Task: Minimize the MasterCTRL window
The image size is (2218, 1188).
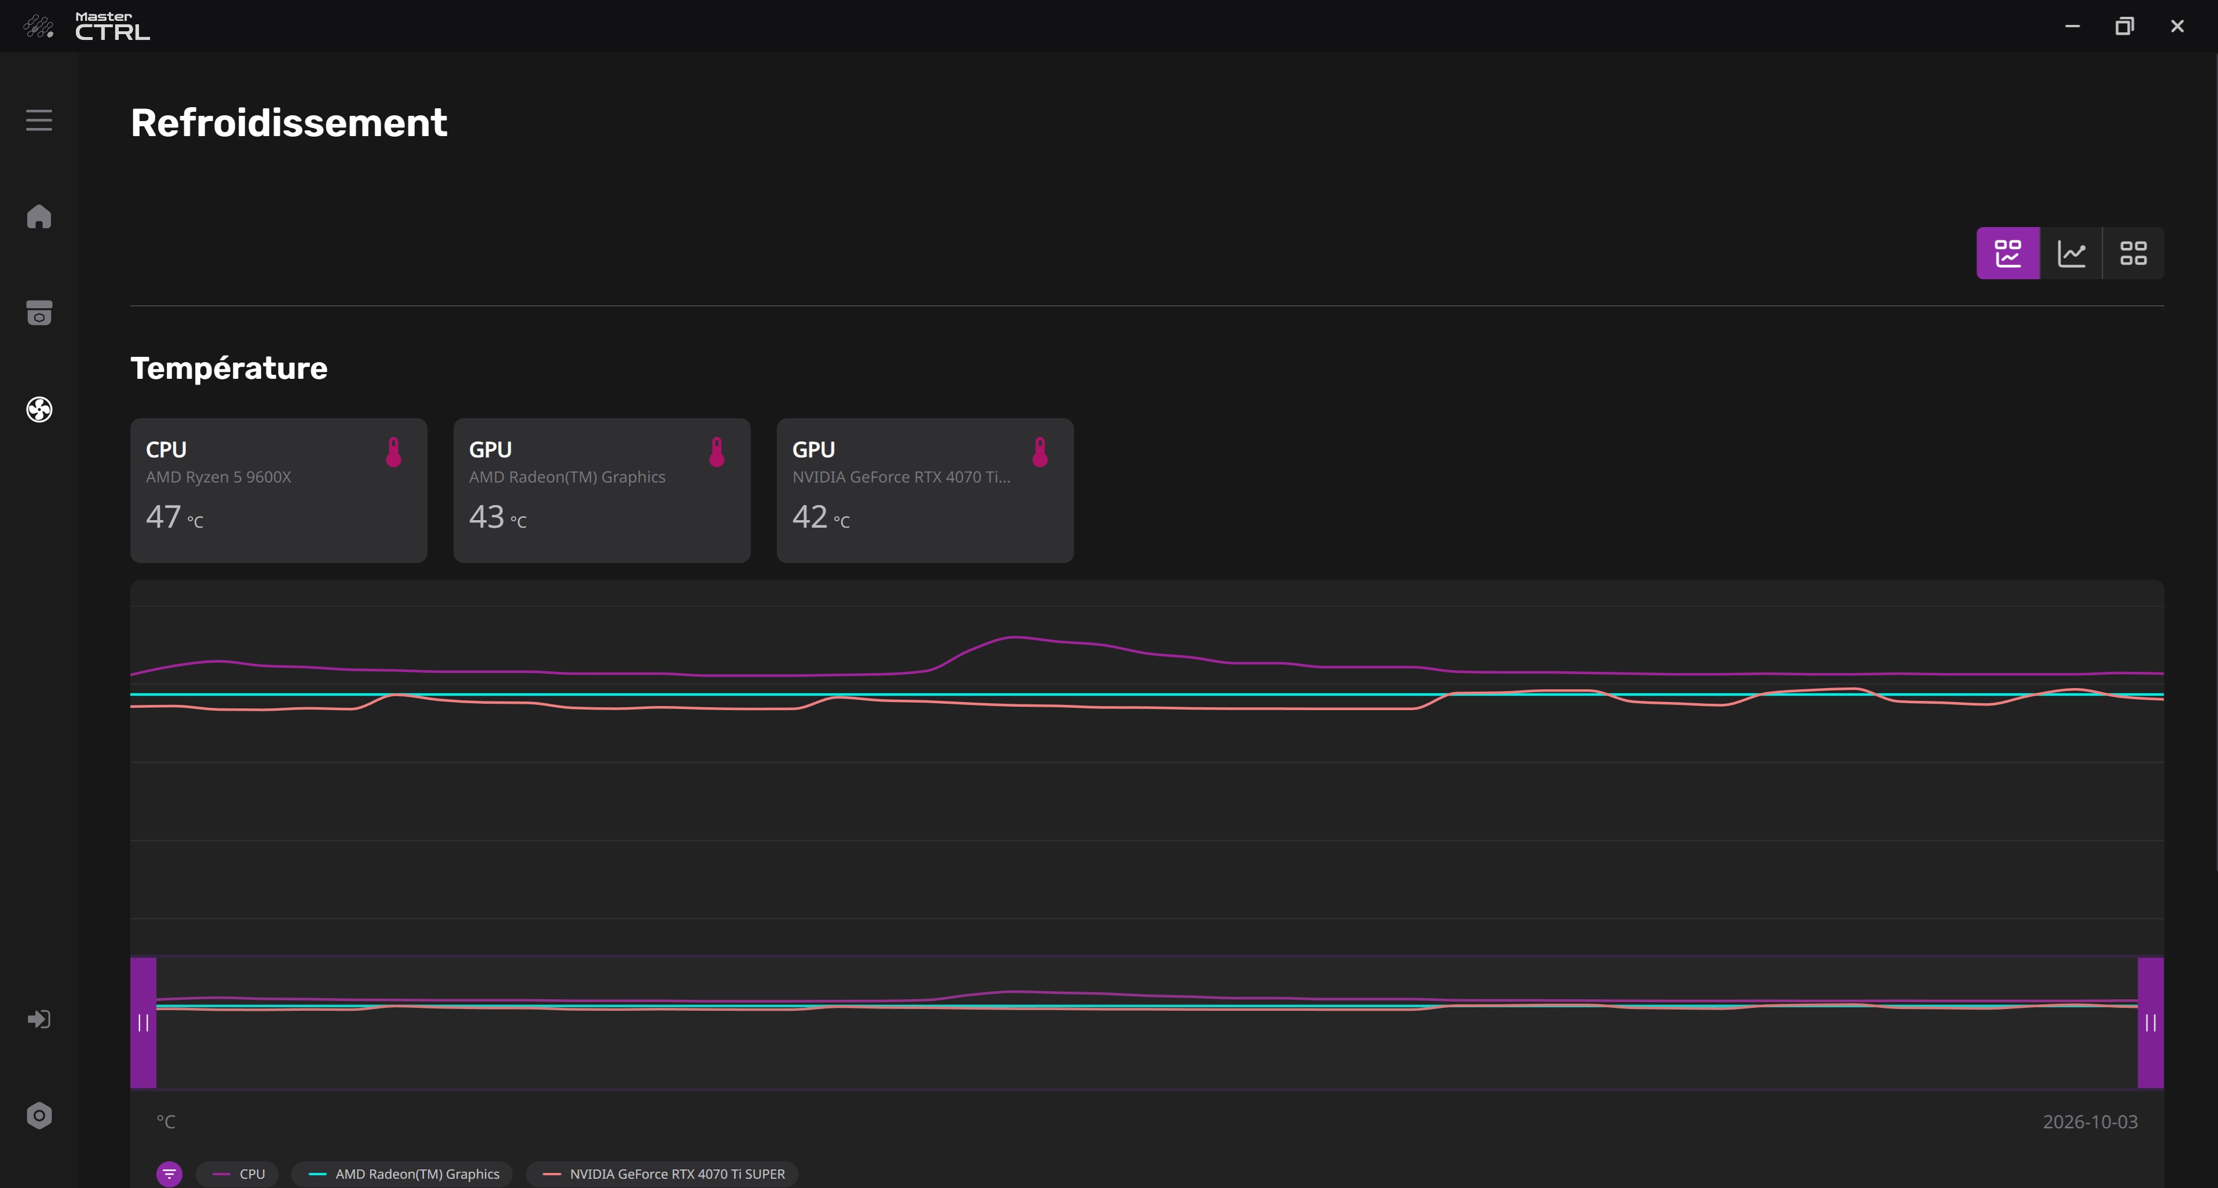Action: pos(2073,27)
